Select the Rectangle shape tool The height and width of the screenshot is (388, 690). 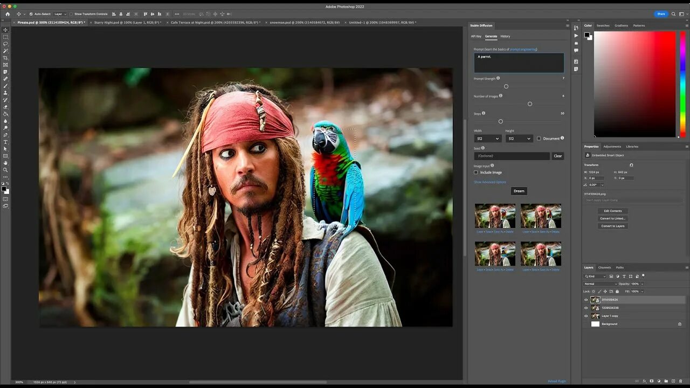[6, 156]
